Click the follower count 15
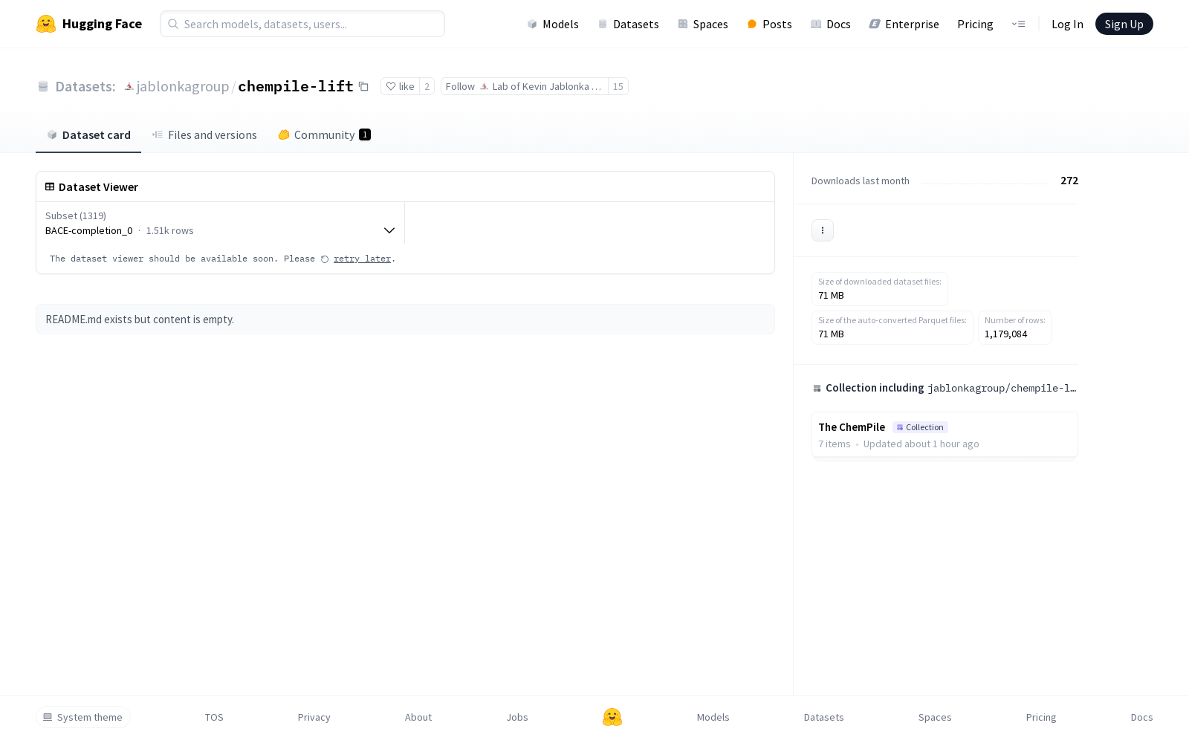 tap(618, 86)
